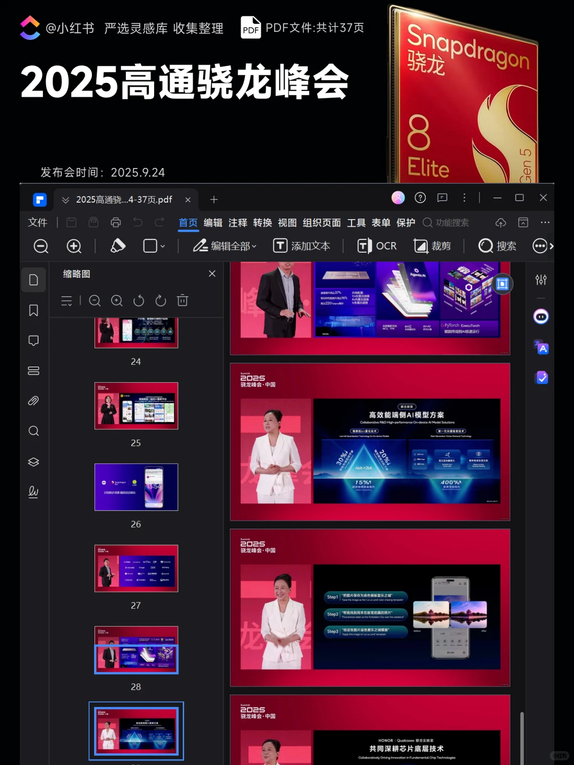574x765 pixels.
Task: Delete selected page with trash icon
Action: 182,300
